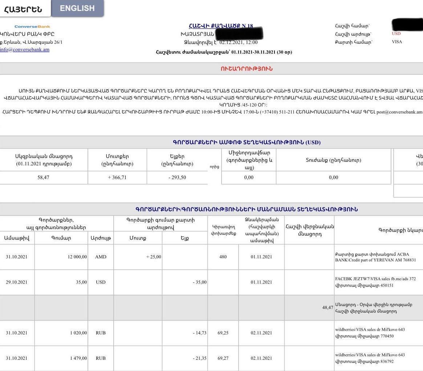
Task: Click the Քարտի համար՝ label
Action: coord(354,42)
